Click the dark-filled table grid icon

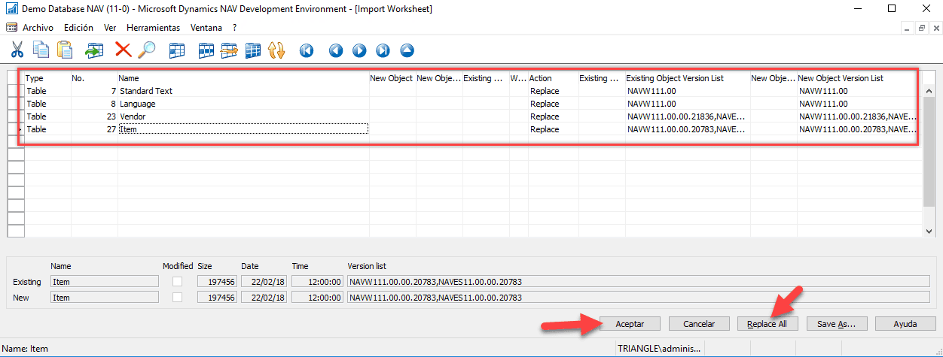tap(253, 50)
